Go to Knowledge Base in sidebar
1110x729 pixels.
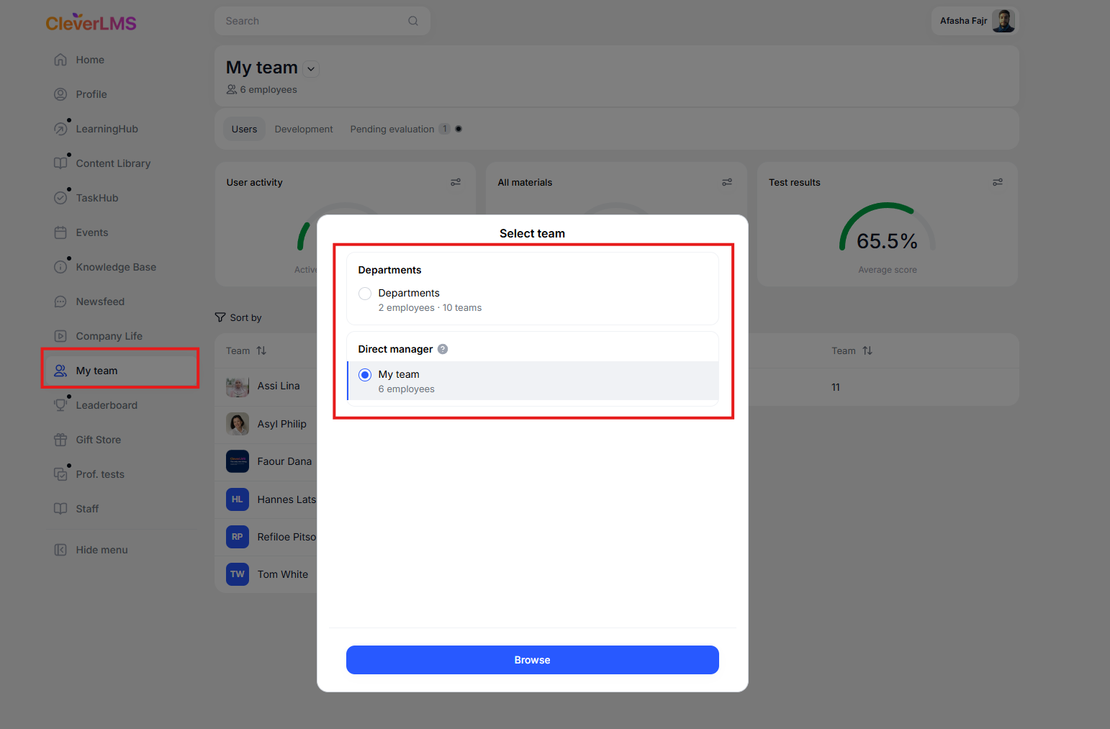pos(116,267)
